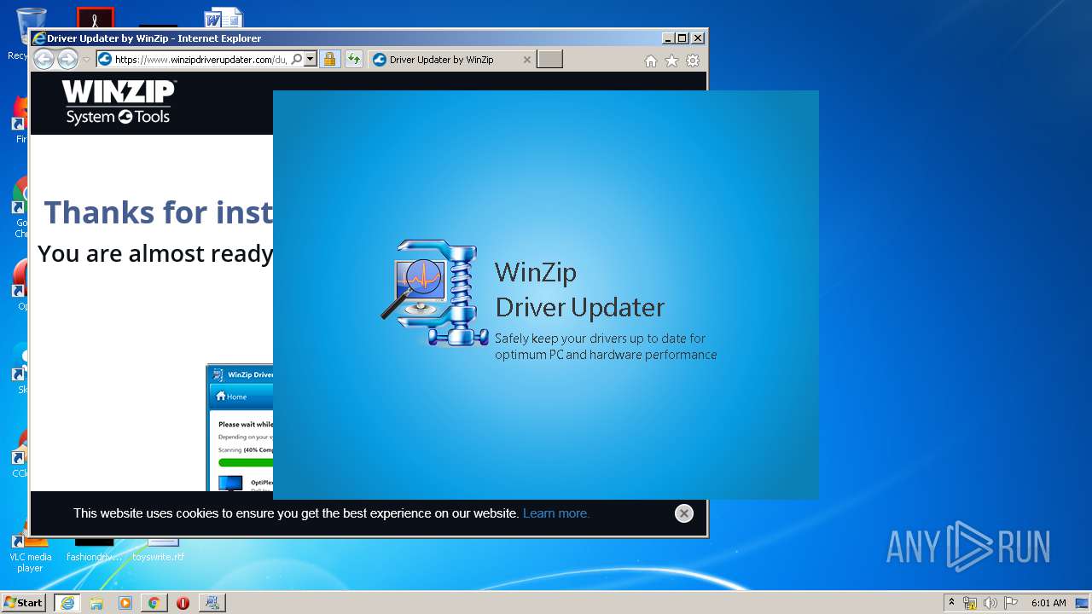1092x614 pixels.
Task: Maximize the Internet Explorer window
Action: click(682, 38)
